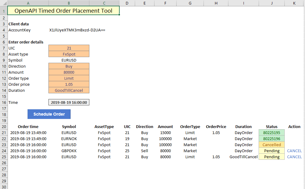Click the Amount field showing 80000

[69, 72]
